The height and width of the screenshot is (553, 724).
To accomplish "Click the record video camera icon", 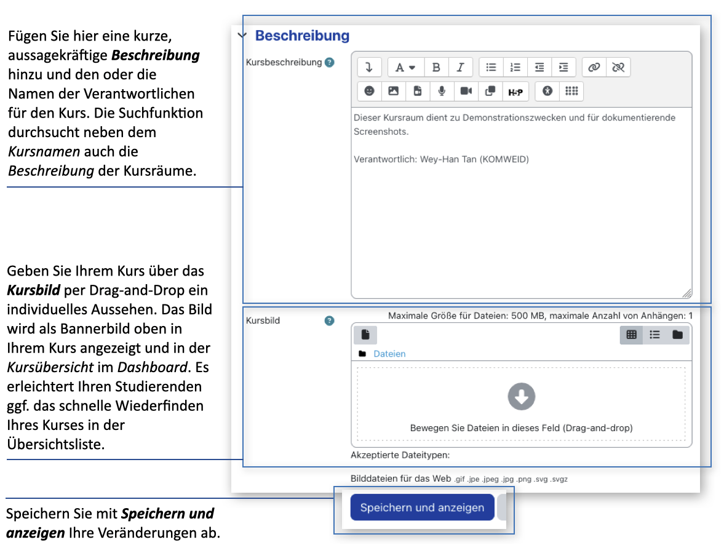I will tap(466, 91).
